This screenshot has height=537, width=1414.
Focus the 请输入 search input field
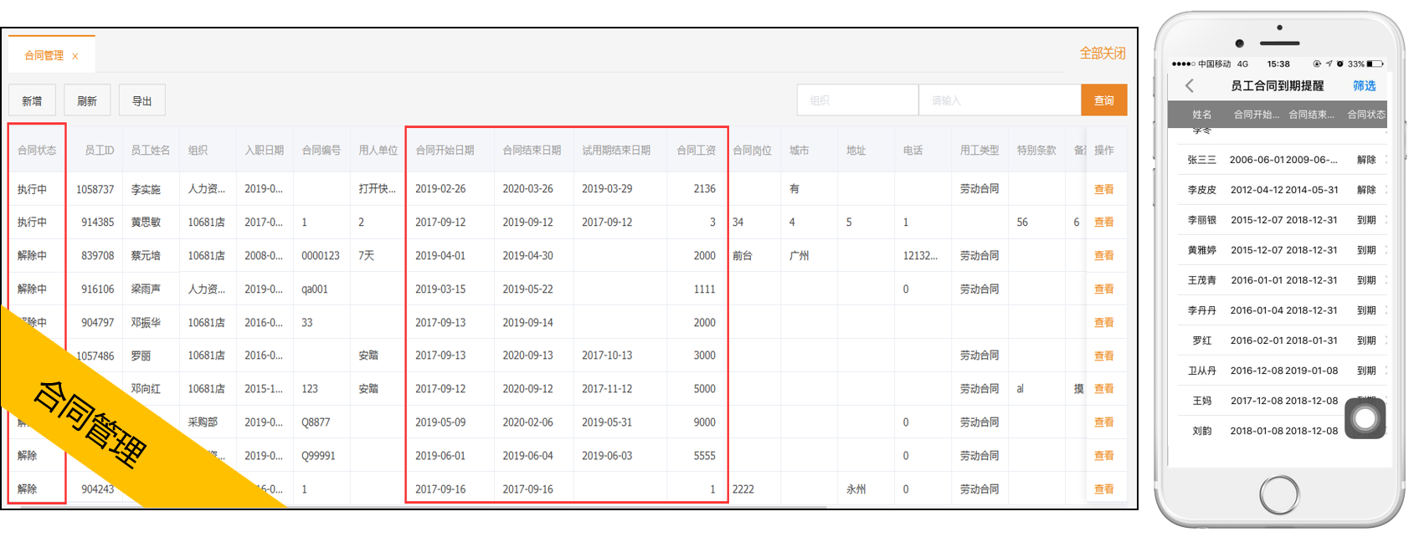[999, 100]
